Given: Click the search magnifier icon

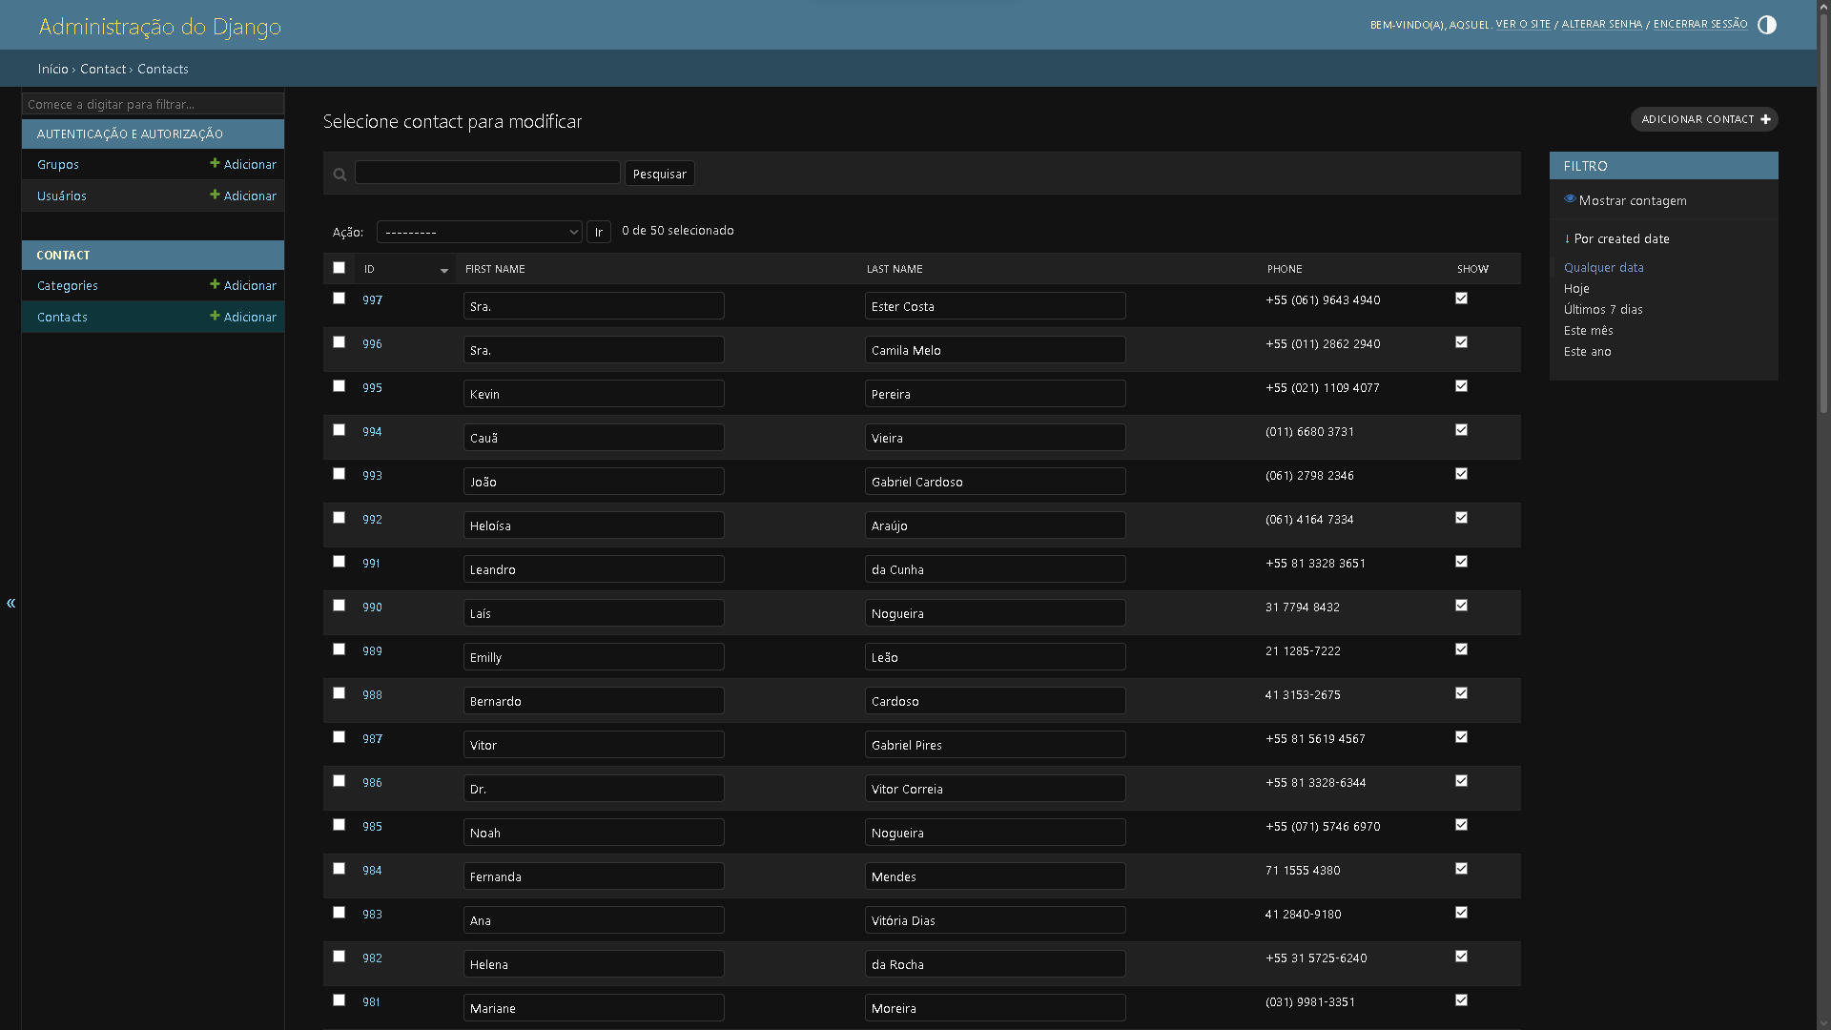Looking at the screenshot, I should point(339,175).
